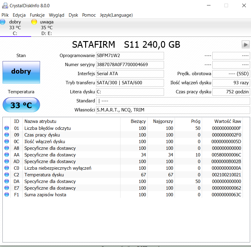Open the Dysk menu

(x=73, y=15)
